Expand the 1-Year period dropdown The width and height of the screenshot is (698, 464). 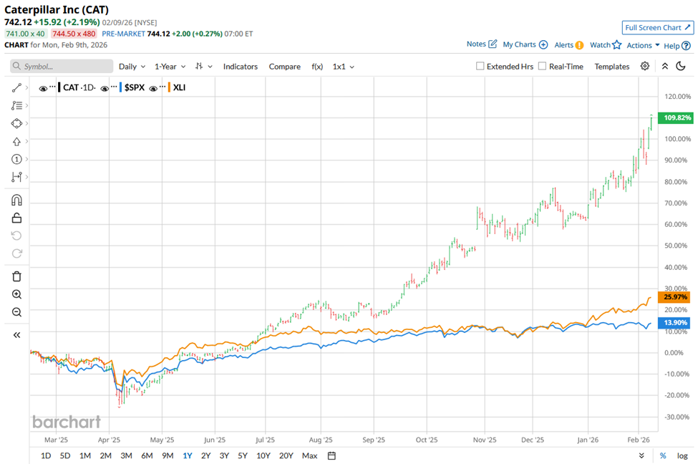[170, 67]
